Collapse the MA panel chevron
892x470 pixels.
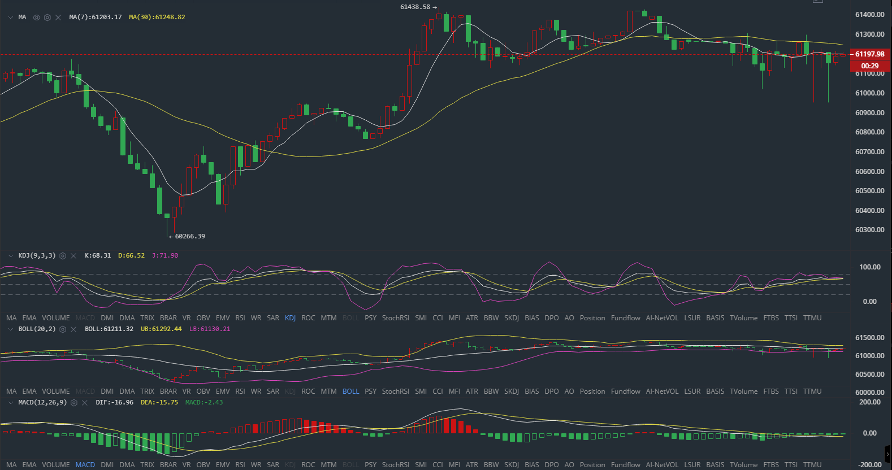(x=11, y=18)
